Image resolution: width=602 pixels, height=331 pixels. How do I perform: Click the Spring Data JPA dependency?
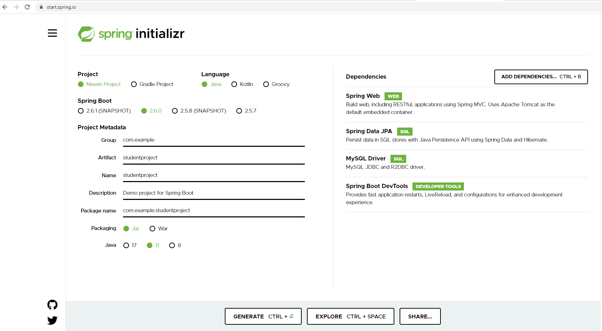tap(467, 136)
